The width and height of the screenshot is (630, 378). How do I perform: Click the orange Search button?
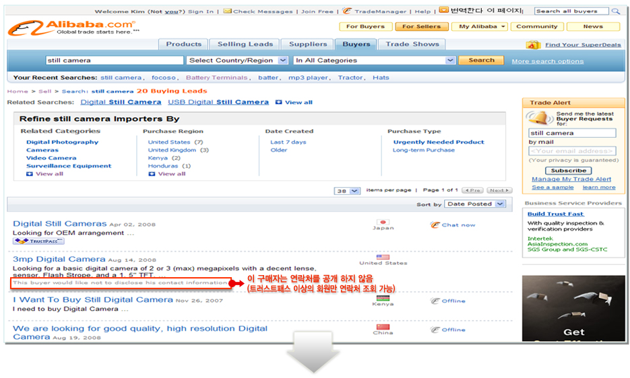tap(481, 60)
